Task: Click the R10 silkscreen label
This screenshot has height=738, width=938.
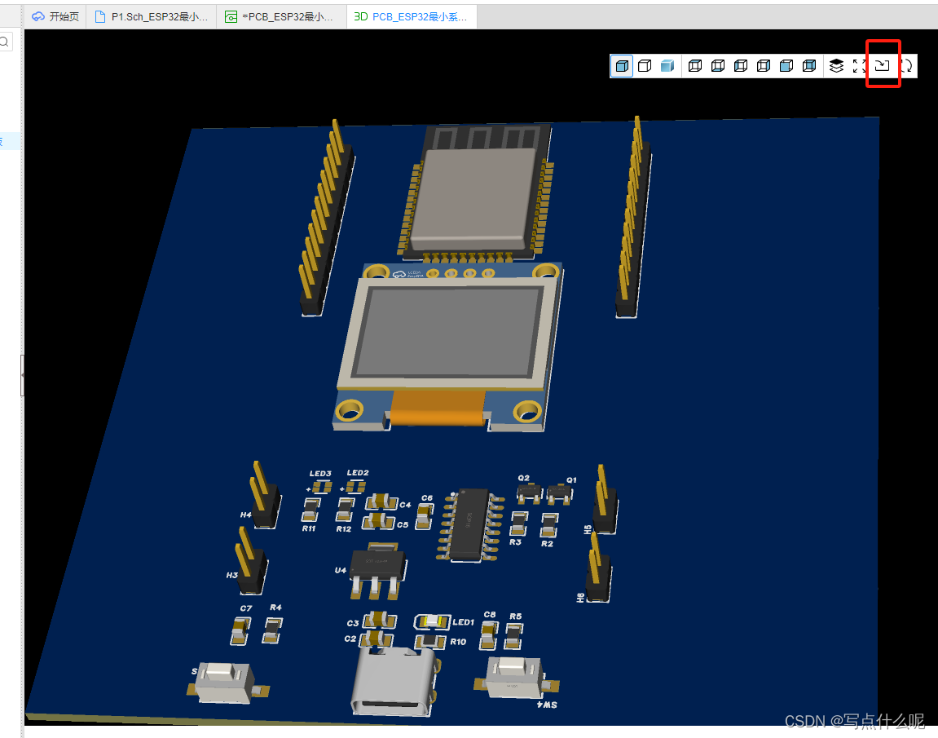Action: click(x=458, y=642)
